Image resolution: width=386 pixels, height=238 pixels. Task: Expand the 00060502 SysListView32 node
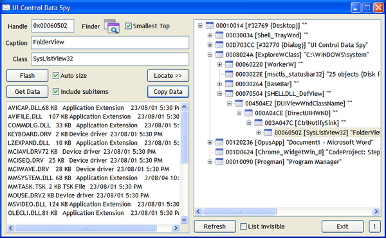(x=259, y=133)
